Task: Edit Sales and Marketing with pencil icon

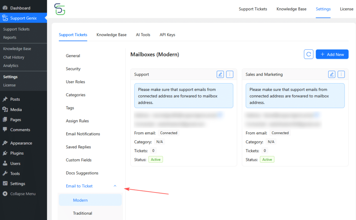Action: pyautogui.click(x=331, y=74)
